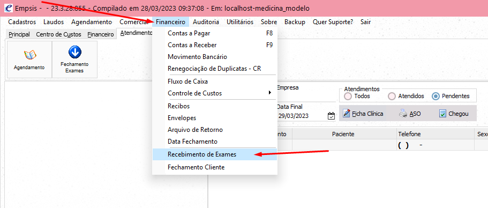
Task: Open the Utilitários menu
Action: click(x=240, y=22)
